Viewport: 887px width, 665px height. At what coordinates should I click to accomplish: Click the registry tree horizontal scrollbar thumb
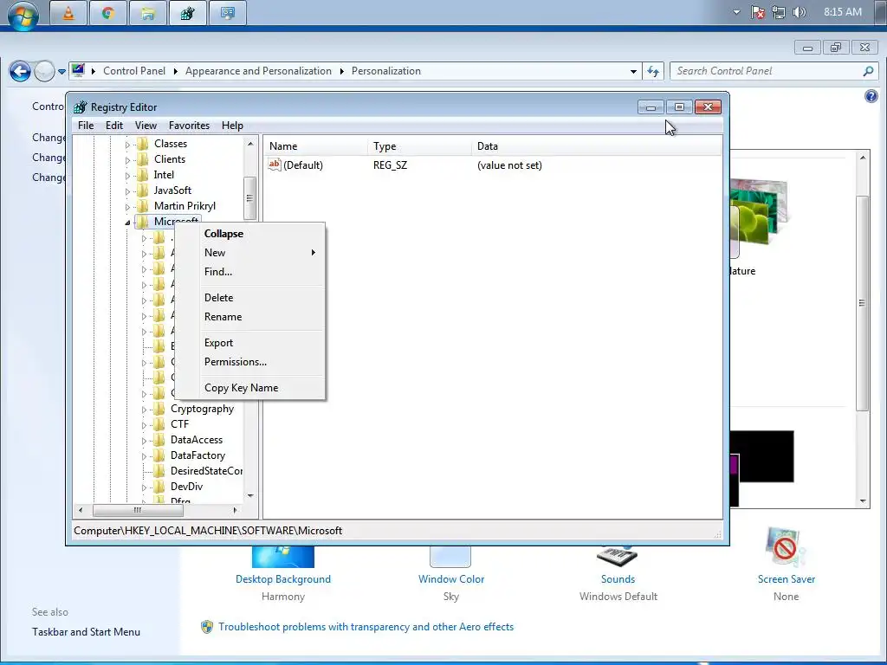tap(138, 510)
